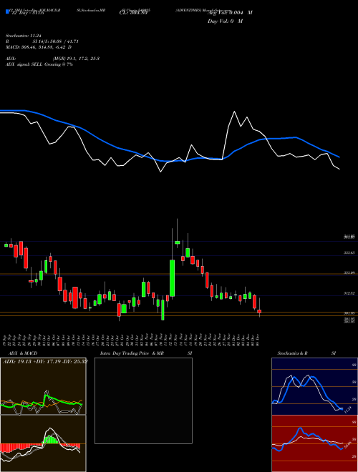Screen dimensions: 358x472
Task: Click the 'CL: 303.80' closing price text
Action: pos(133,13)
